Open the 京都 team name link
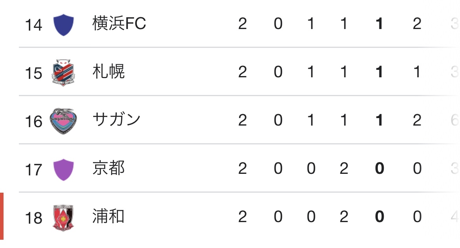The width and height of the screenshot is (460, 248). click(x=109, y=168)
